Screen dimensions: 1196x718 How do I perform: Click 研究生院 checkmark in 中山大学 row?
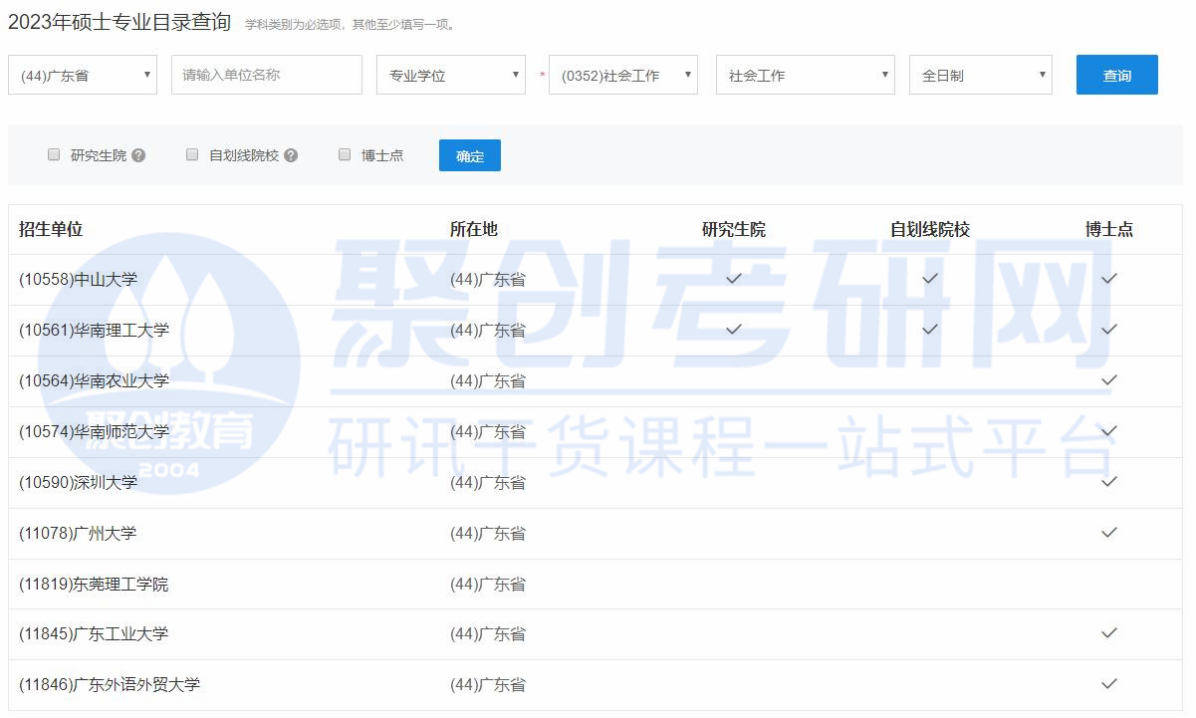734,279
